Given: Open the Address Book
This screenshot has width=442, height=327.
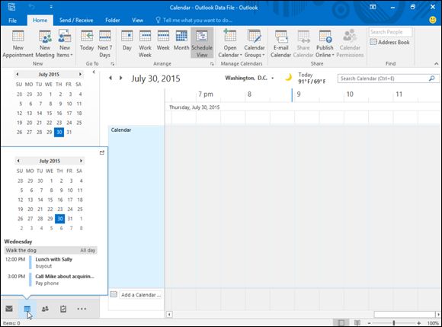Looking at the screenshot, I should (x=390, y=42).
